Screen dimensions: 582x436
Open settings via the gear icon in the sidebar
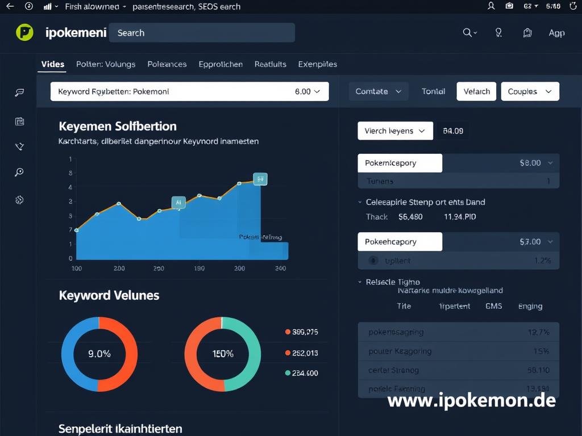[x=19, y=200]
